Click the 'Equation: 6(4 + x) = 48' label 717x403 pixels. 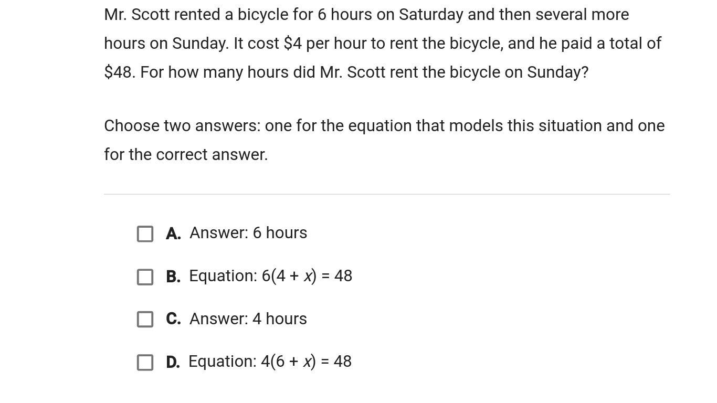270,275
